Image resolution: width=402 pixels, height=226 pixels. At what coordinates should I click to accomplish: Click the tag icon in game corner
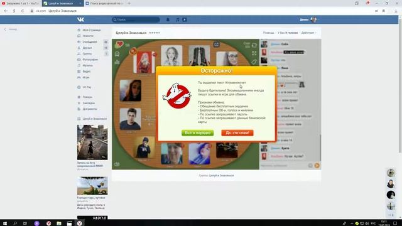[254, 62]
